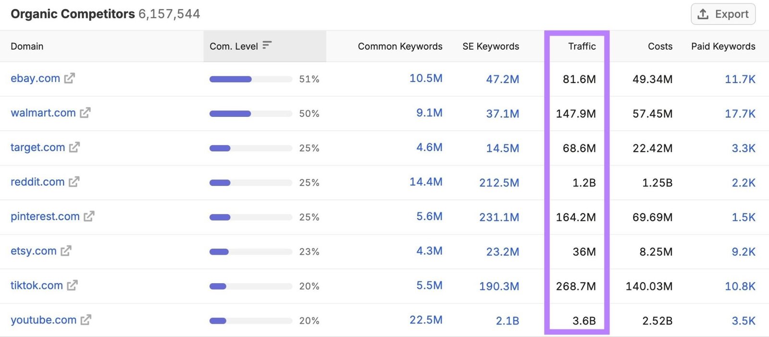Open tiktok.com paid keywords 10.8K
The width and height of the screenshot is (769, 337).
[740, 287]
